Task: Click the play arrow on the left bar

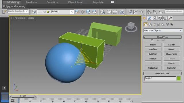Action: 4,88
